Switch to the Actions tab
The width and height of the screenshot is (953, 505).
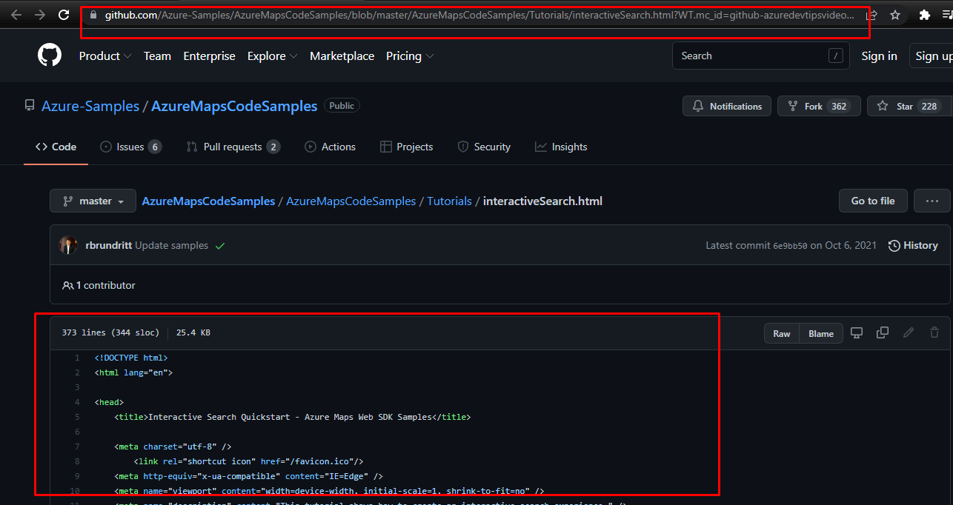pyautogui.click(x=330, y=147)
